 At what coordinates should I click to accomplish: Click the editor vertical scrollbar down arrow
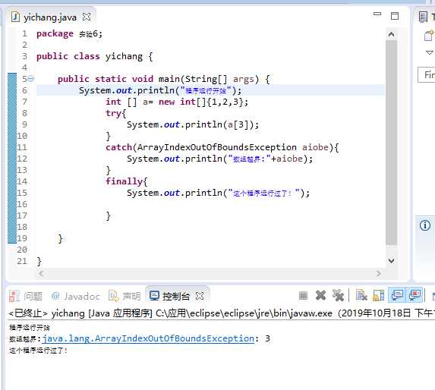click(x=391, y=260)
